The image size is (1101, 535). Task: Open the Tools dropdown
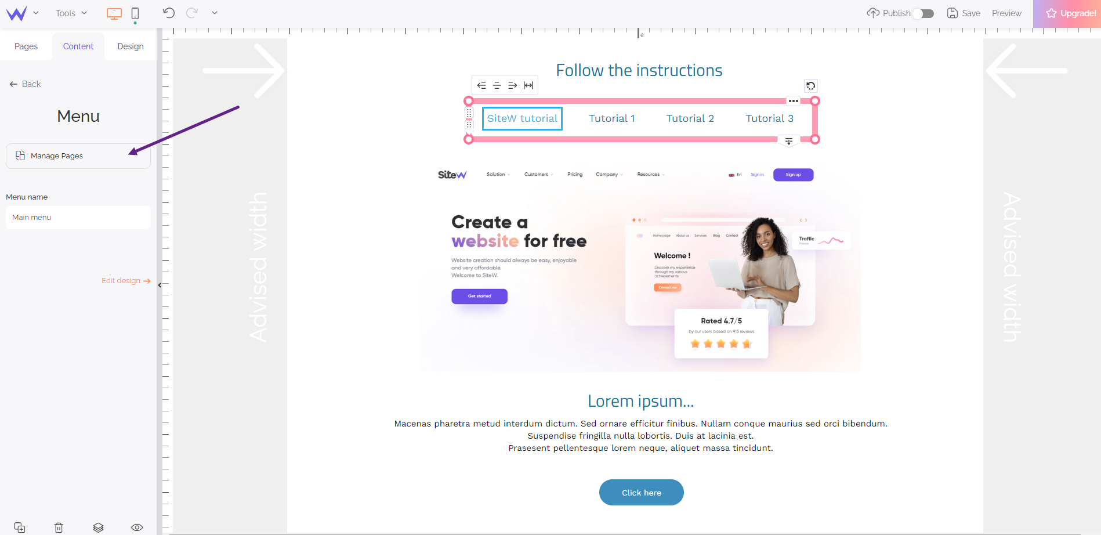[71, 13]
